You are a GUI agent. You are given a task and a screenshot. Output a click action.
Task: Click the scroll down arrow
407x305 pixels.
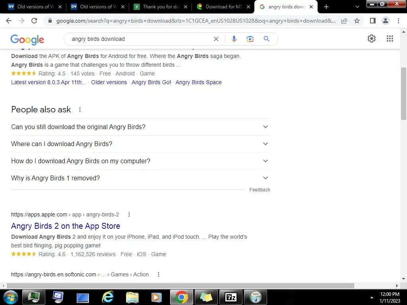(404, 279)
